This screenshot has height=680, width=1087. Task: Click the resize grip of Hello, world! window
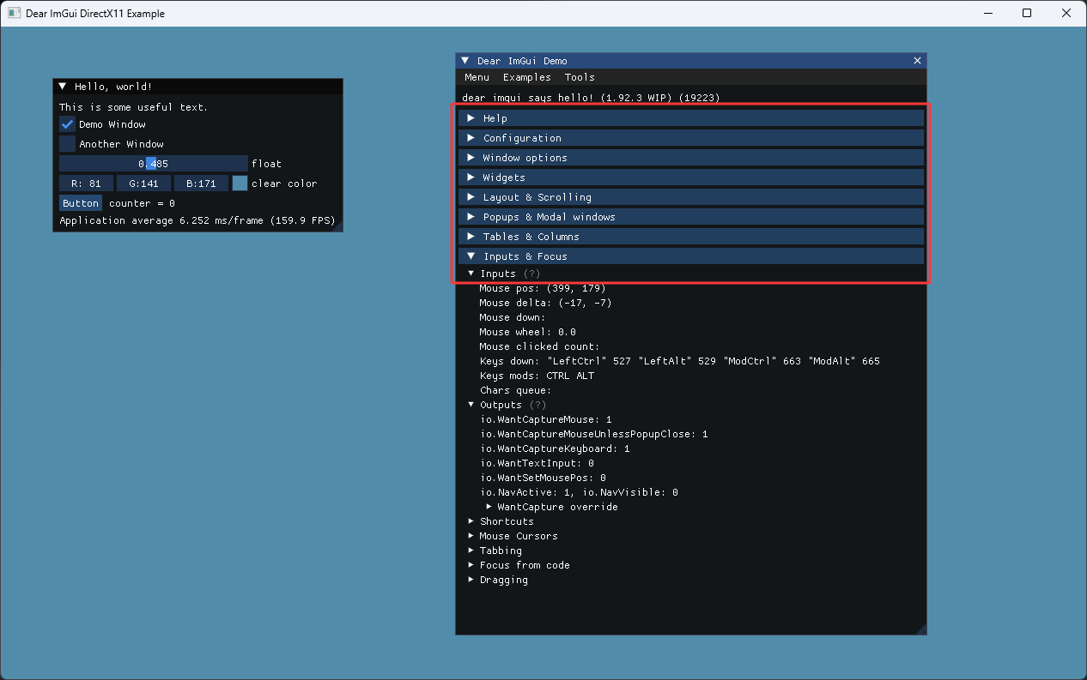pos(337,226)
